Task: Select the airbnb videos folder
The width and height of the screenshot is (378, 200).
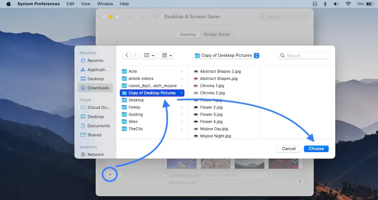Action: click(x=141, y=78)
